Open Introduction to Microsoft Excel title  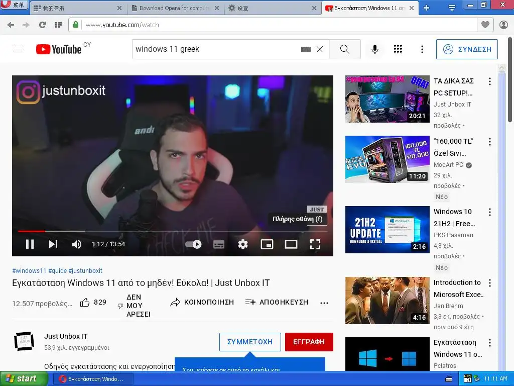(459, 288)
